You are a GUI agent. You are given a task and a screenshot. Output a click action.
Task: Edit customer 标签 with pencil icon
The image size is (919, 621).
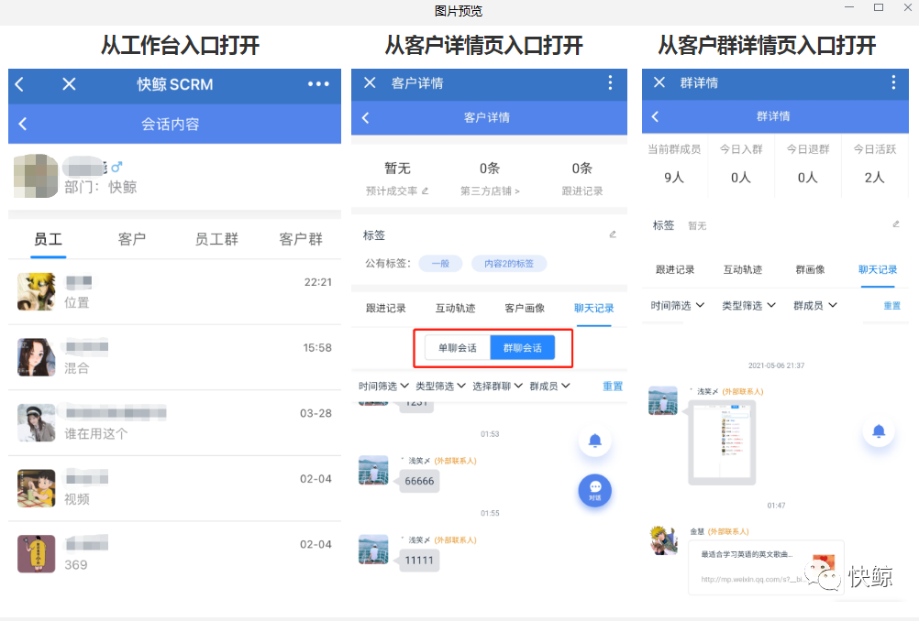tap(613, 234)
